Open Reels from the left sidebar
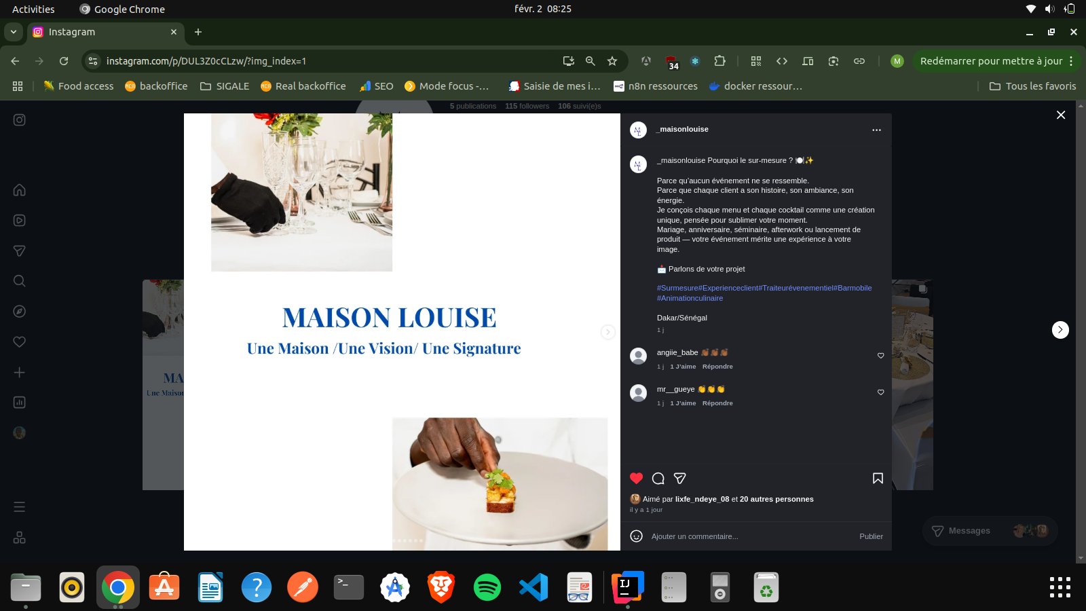1086x611 pixels. [20, 221]
